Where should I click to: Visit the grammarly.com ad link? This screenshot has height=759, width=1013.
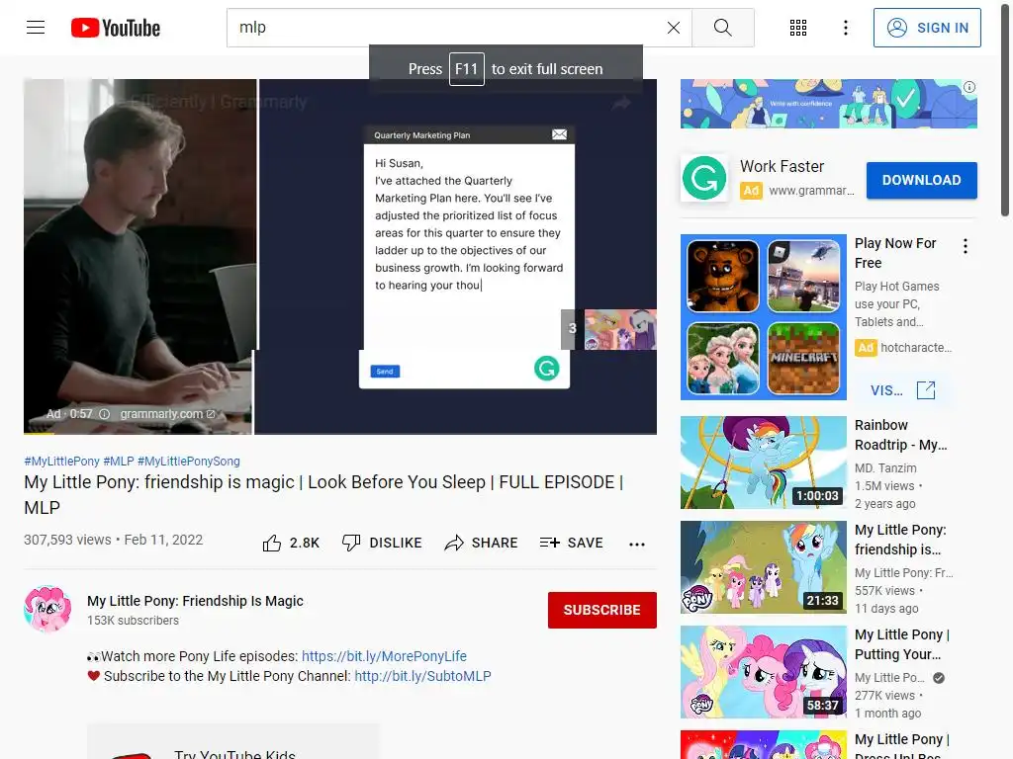167,414
